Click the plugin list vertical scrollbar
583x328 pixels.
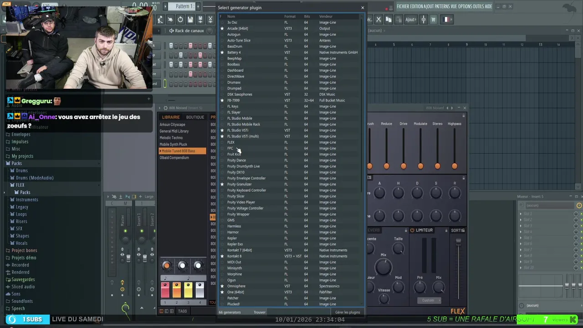pos(363,105)
